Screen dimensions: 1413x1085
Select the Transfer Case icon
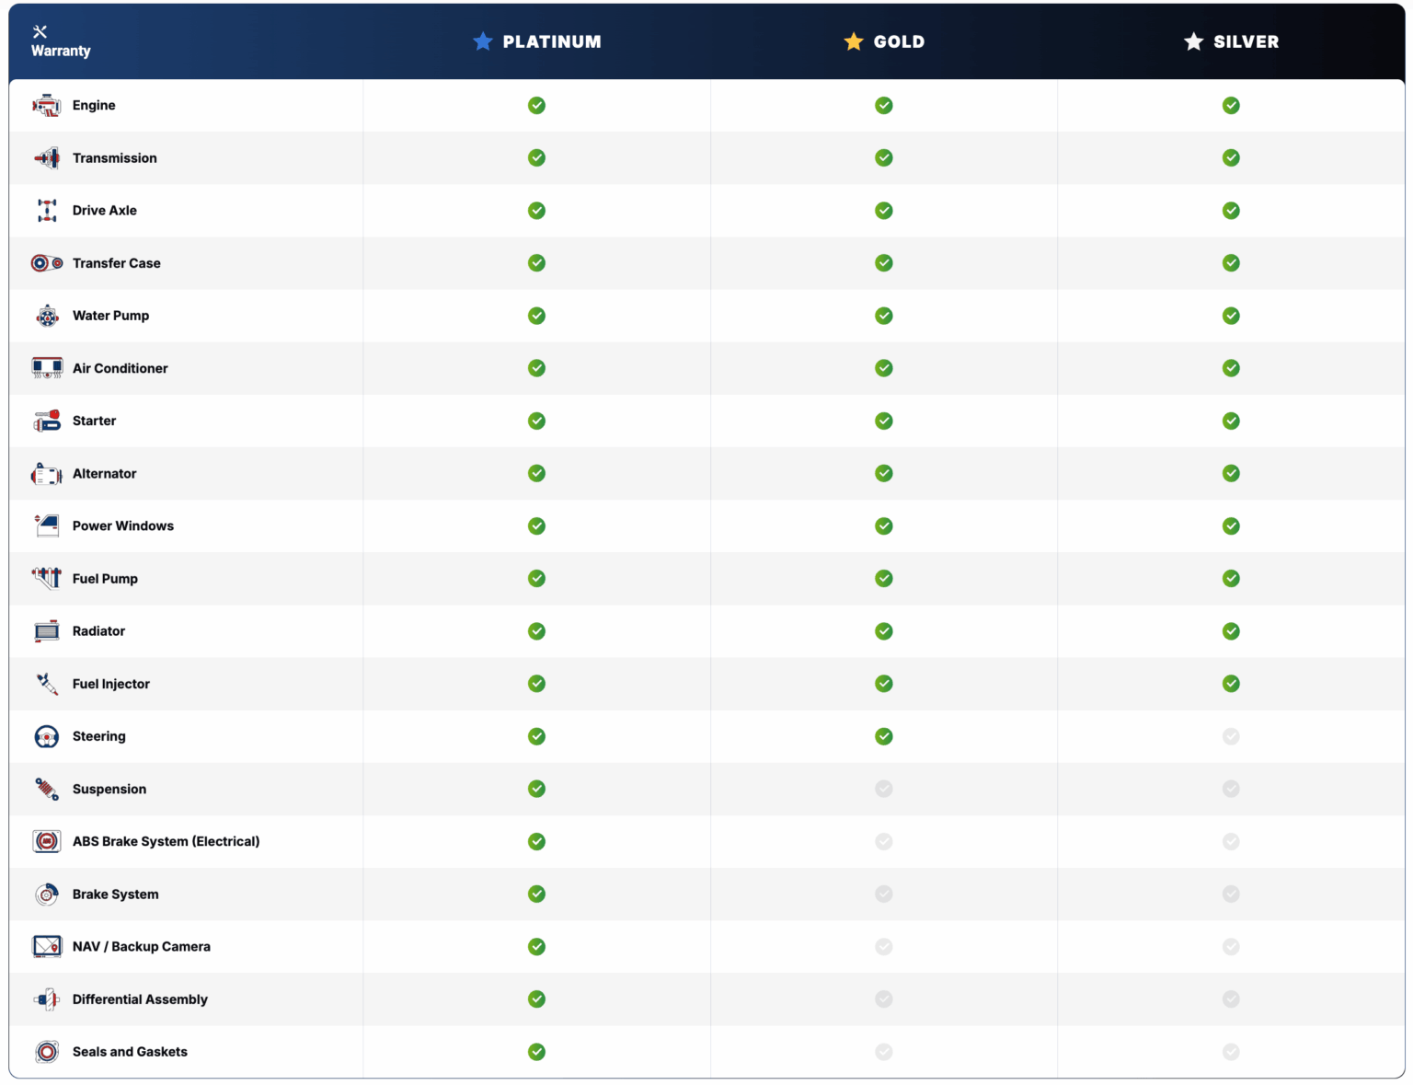tap(46, 263)
